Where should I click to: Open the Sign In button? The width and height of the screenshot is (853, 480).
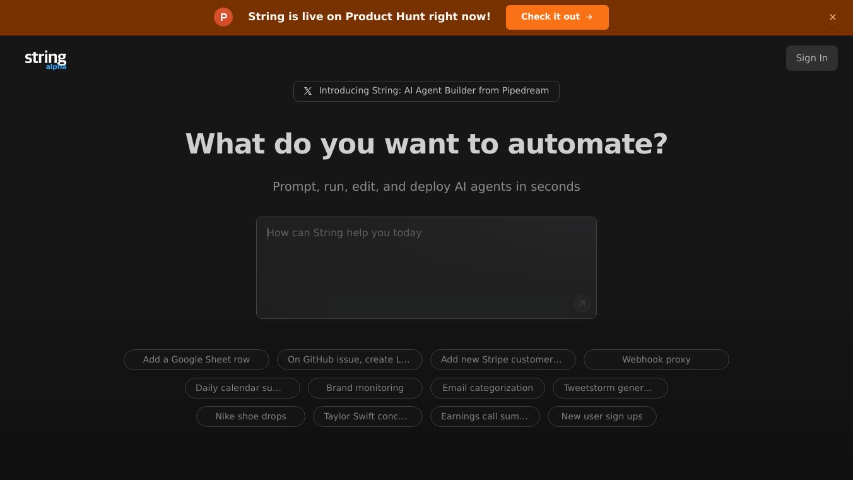(x=812, y=58)
